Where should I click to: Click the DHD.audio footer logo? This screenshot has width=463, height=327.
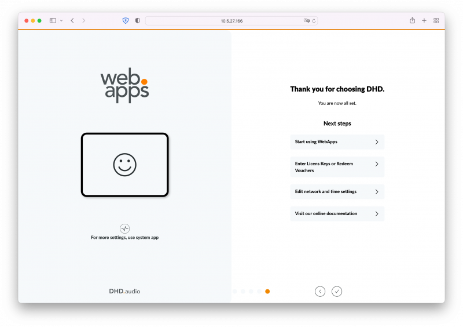[124, 291]
